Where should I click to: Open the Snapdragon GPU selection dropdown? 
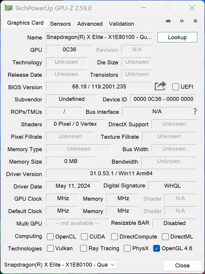60,265
